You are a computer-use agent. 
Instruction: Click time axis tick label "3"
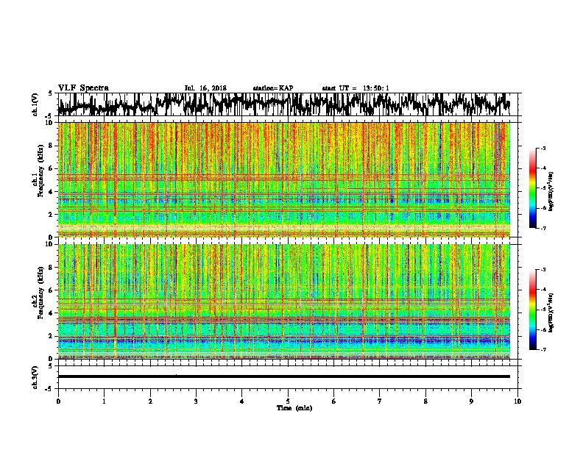point(196,401)
